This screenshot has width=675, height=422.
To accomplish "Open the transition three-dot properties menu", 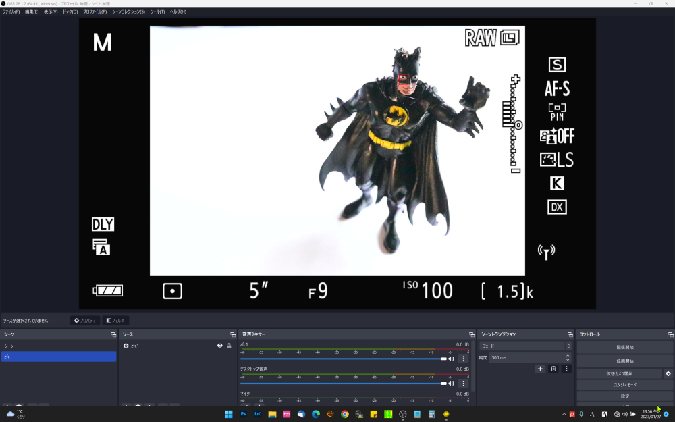I will (x=566, y=369).
